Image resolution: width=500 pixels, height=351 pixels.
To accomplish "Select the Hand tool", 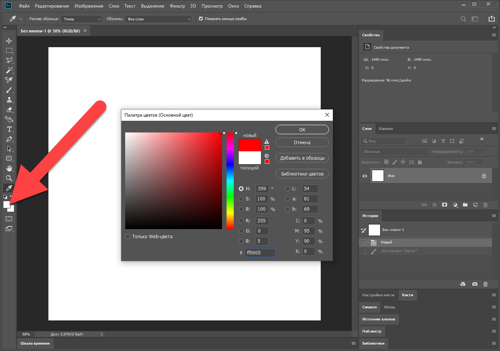I will coord(9,168).
